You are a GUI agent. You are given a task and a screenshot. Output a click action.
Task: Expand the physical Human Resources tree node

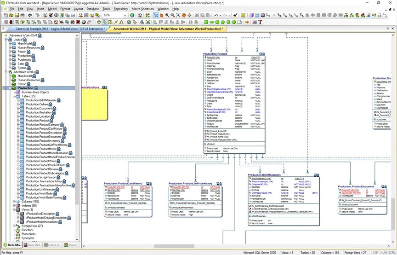(x=10, y=80)
